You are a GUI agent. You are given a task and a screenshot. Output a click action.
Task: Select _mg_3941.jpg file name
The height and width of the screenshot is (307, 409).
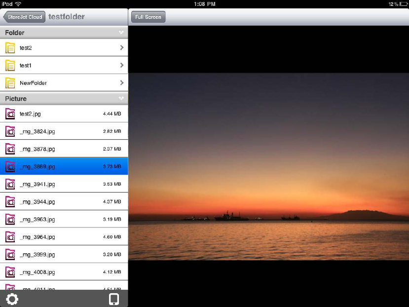pyautogui.click(x=37, y=184)
